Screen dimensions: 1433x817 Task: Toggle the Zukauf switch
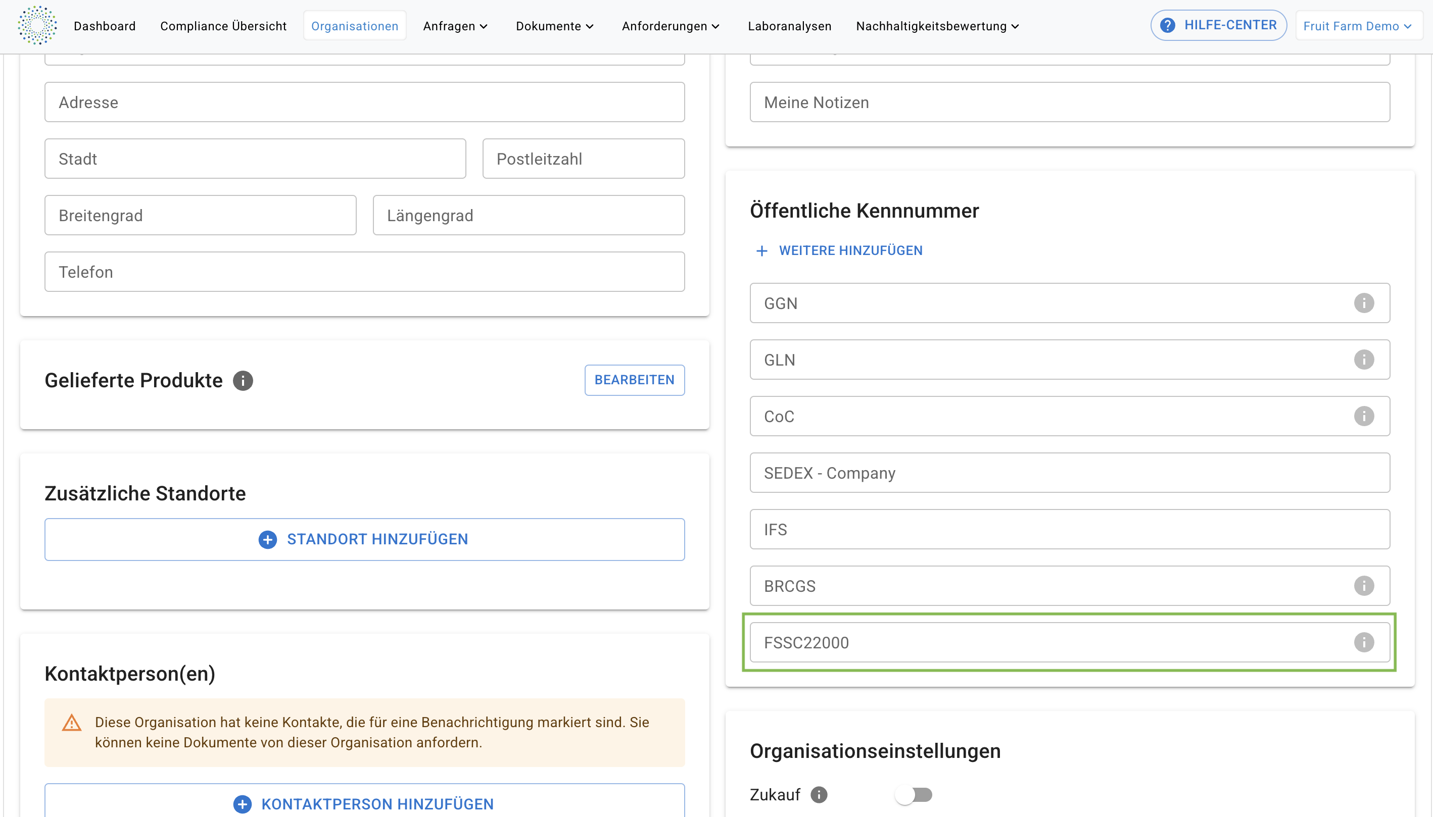(x=914, y=795)
